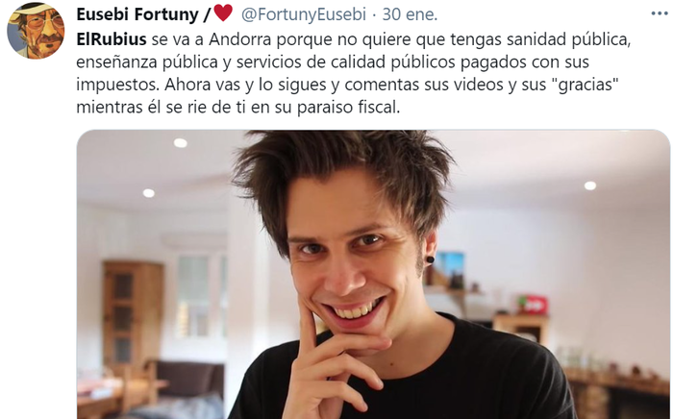
Task: Click the red heart emoji beside the name
Action: (223, 13)
